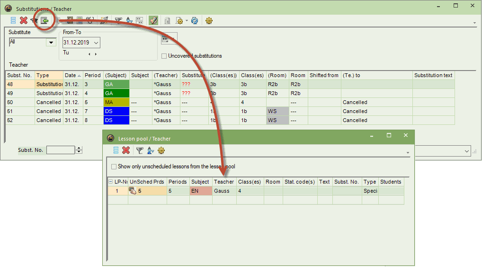482x272 pixels.
Task: Click red ??? substitute in row 49
Action: (x=186, y=93)
